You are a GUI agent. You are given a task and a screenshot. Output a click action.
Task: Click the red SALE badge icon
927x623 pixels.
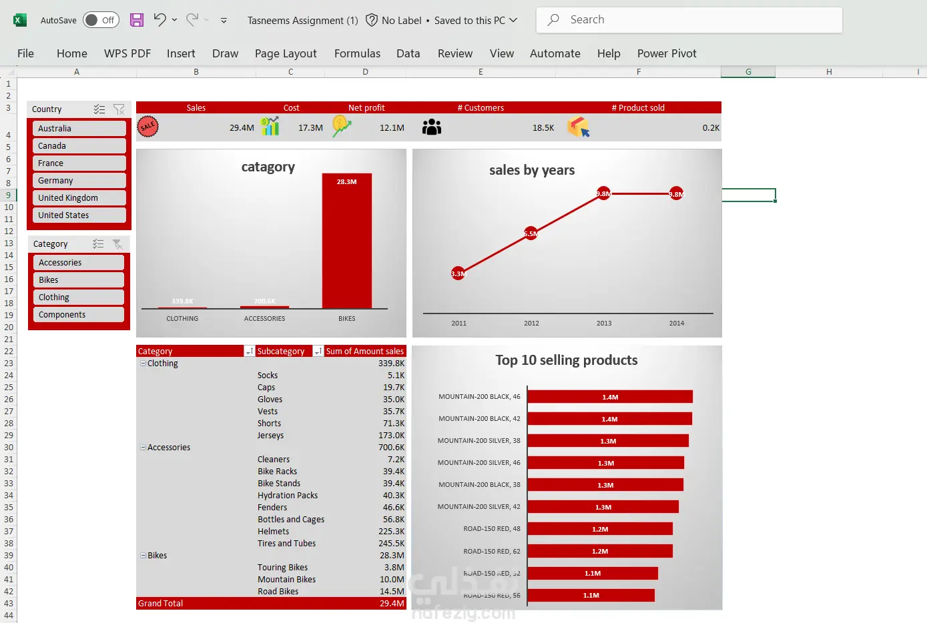tap(148, 126)
